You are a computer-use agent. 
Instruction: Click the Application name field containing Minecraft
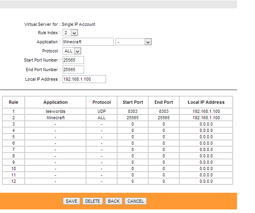(x=88, y=42)
